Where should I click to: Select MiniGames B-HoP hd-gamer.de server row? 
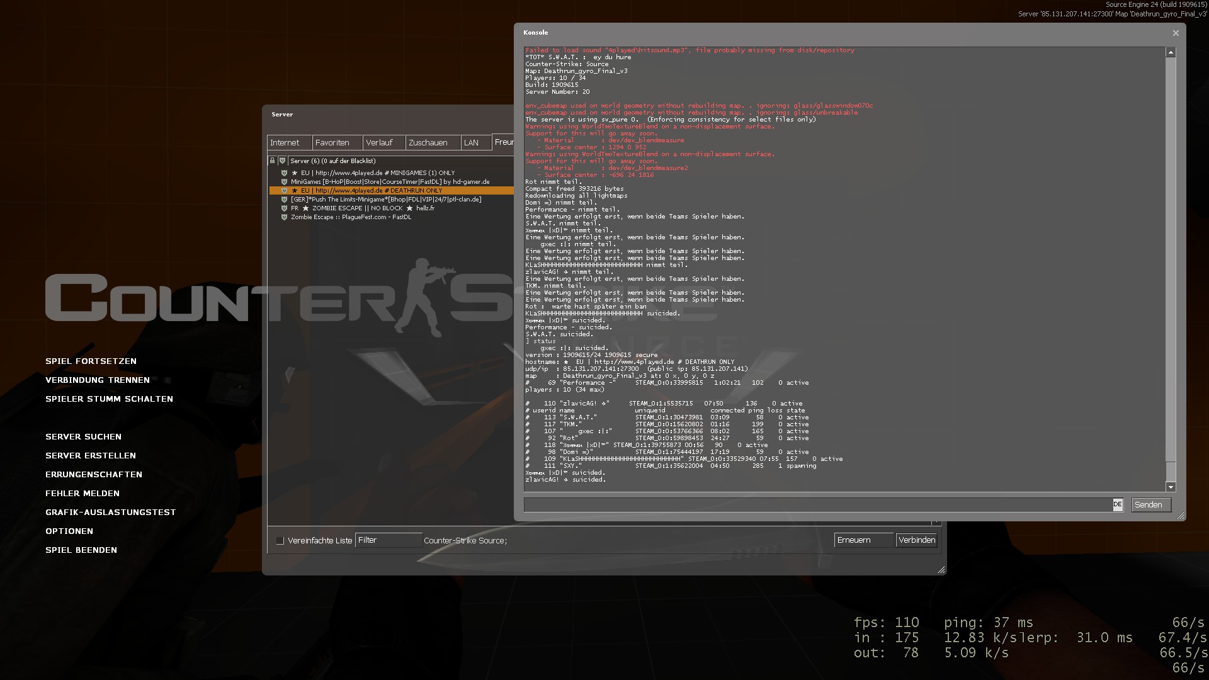(x=391, y=181)
